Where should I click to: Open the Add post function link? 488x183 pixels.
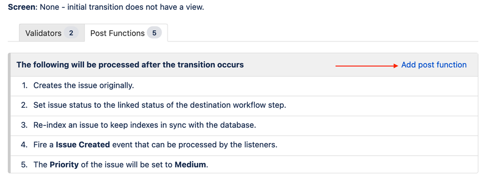coord(434,65)
